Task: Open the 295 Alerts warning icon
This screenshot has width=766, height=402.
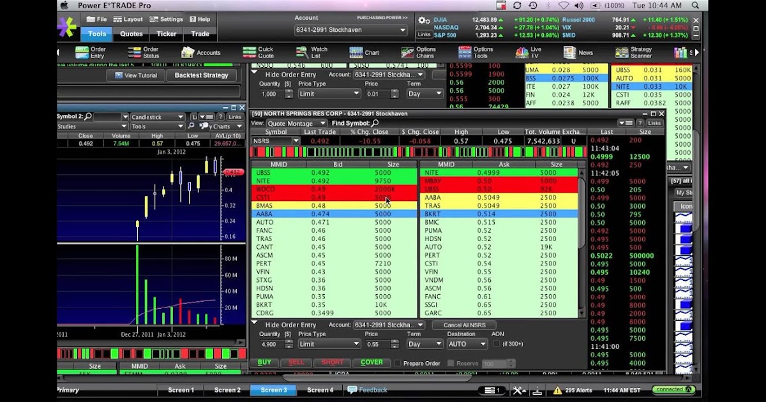Action: point(558,391)
